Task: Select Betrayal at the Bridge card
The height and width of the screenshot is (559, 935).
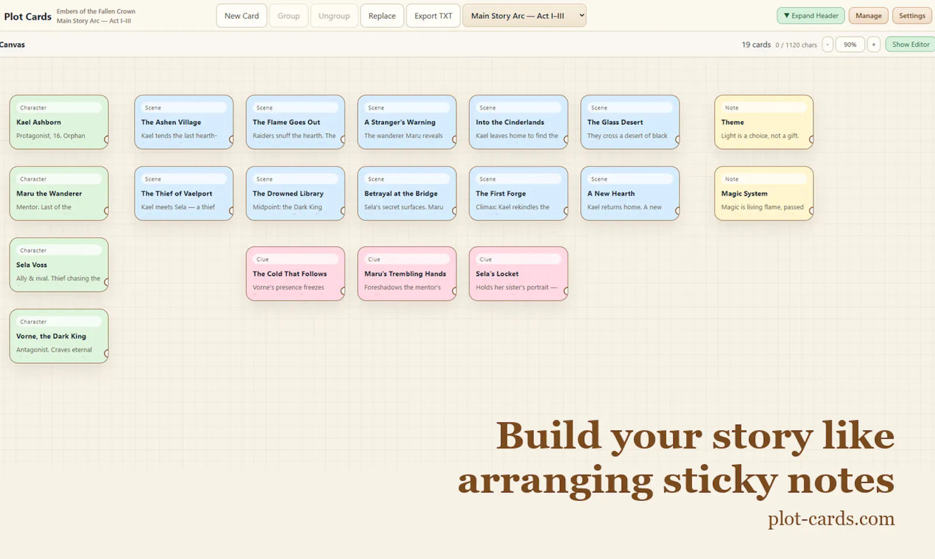Action: click(x=407, y=193)
